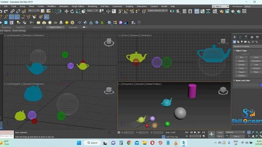
Task: Choose the Bind to Space Warp tool
Action: tap(24, 11)
